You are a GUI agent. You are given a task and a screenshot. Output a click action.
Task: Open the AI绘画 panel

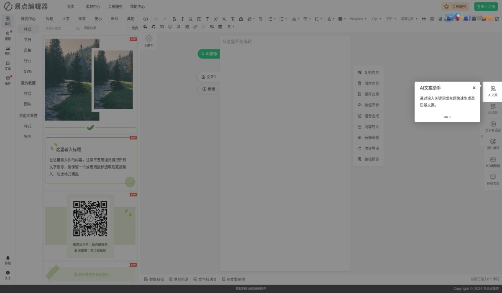click(493, 109)
